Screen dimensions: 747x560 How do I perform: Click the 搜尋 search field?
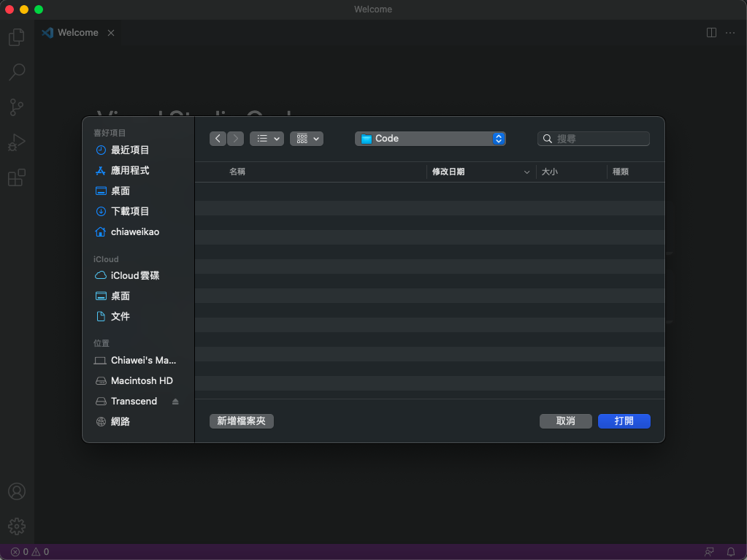pyautogui.click(x=594, y=139)
